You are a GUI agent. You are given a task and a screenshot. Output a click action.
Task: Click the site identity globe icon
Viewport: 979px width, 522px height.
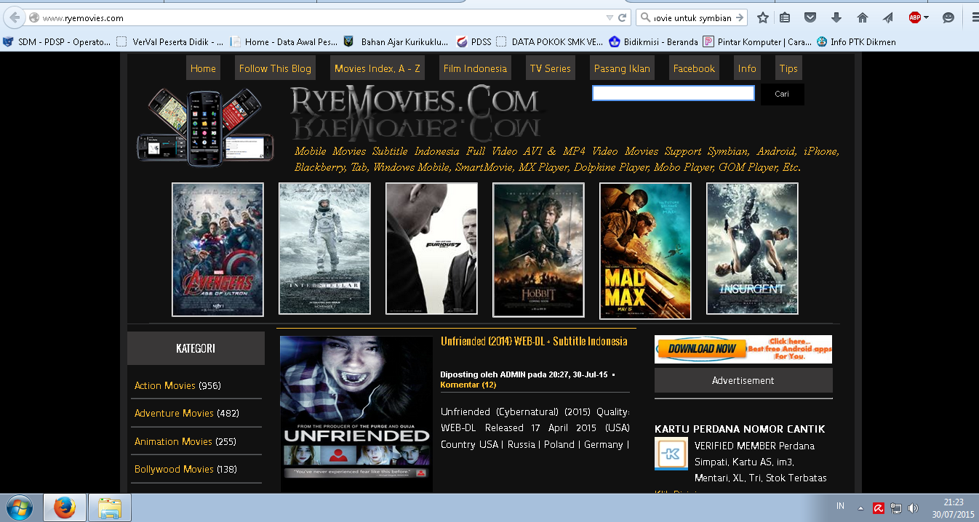coord(33,17)
